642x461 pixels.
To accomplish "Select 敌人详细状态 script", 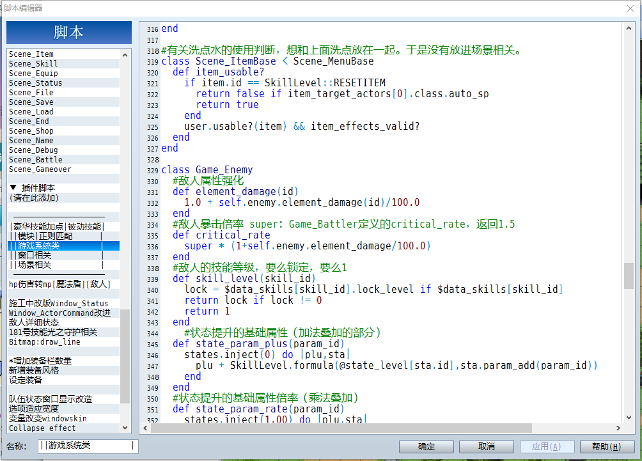I will pyautogui.click(x=63, y=322).
